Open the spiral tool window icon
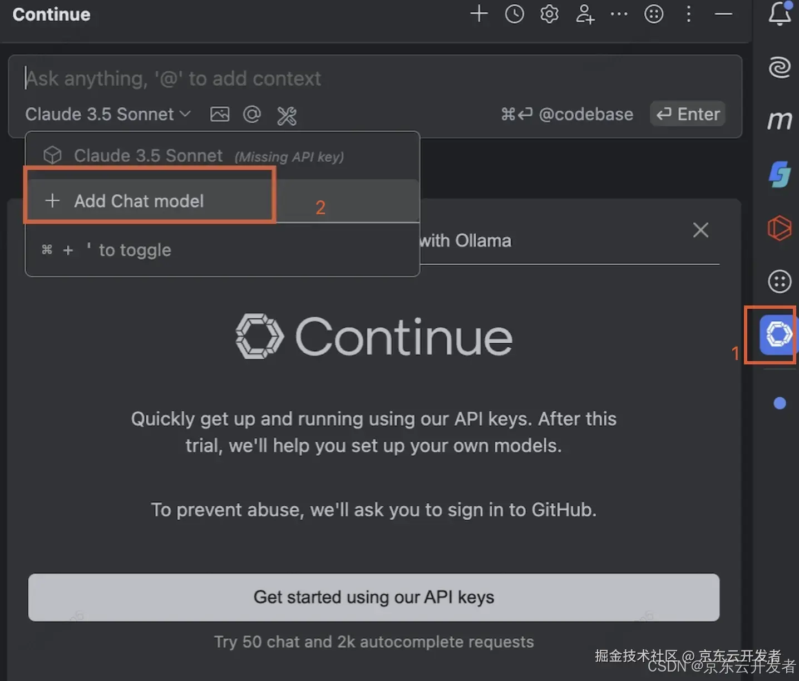The height and width of the screenshot is (681, 799). pyautogui.click(x=780, y=67)
